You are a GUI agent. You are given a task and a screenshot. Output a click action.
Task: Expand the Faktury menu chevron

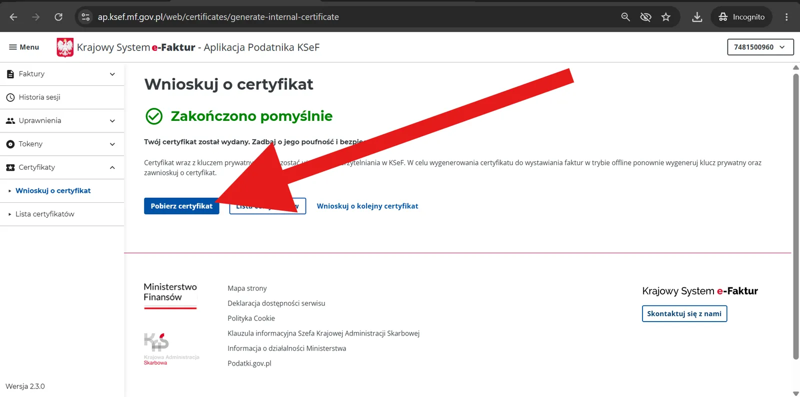pyautogui.click(x=112, y=74)
